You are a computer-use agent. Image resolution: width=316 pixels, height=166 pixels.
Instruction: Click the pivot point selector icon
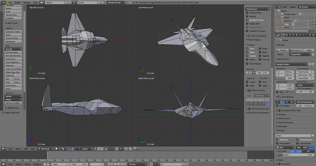[63, 149]
